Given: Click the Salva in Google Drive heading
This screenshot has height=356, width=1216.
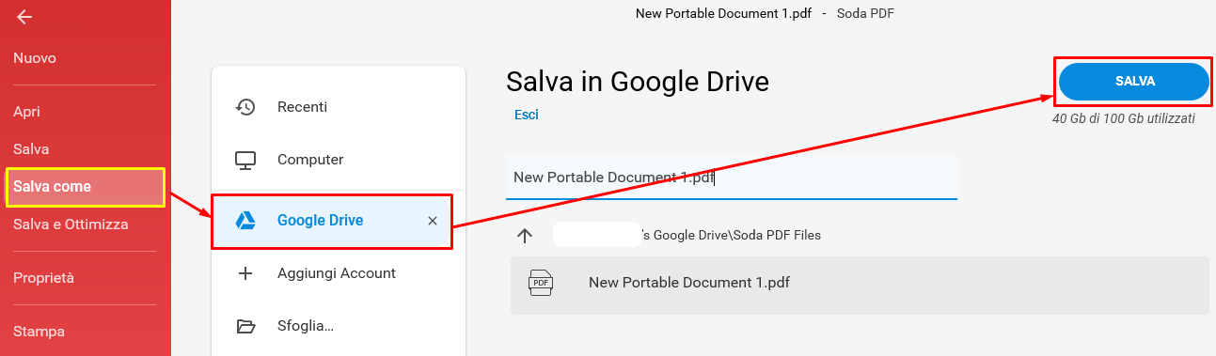Looking at the screenshot, I should pos(638,82).
